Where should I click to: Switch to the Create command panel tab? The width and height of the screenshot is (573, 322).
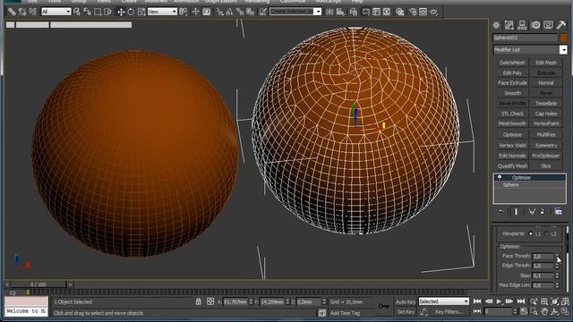tap(496, 25)
